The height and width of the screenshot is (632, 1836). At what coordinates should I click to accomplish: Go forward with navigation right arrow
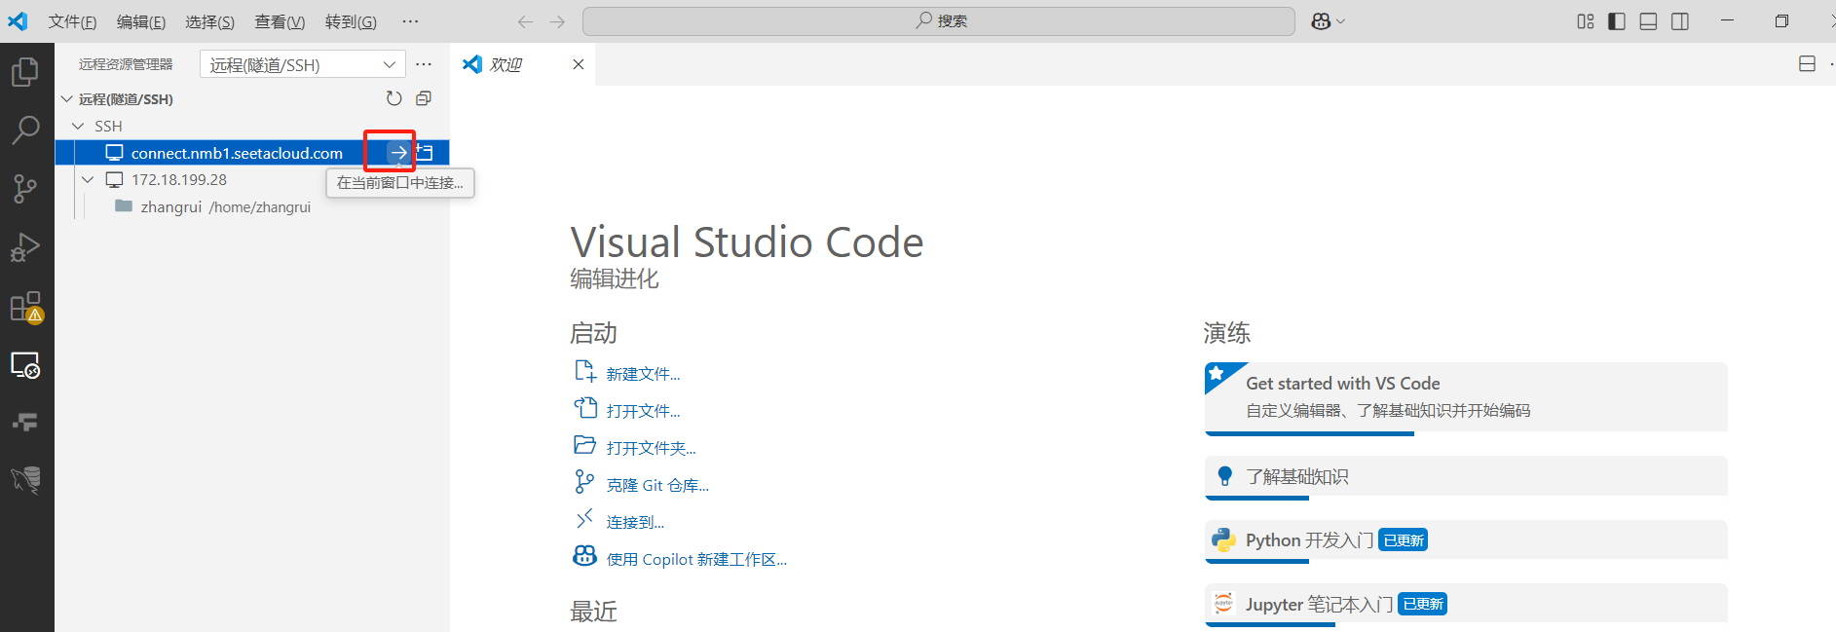[x=557, y=21]
